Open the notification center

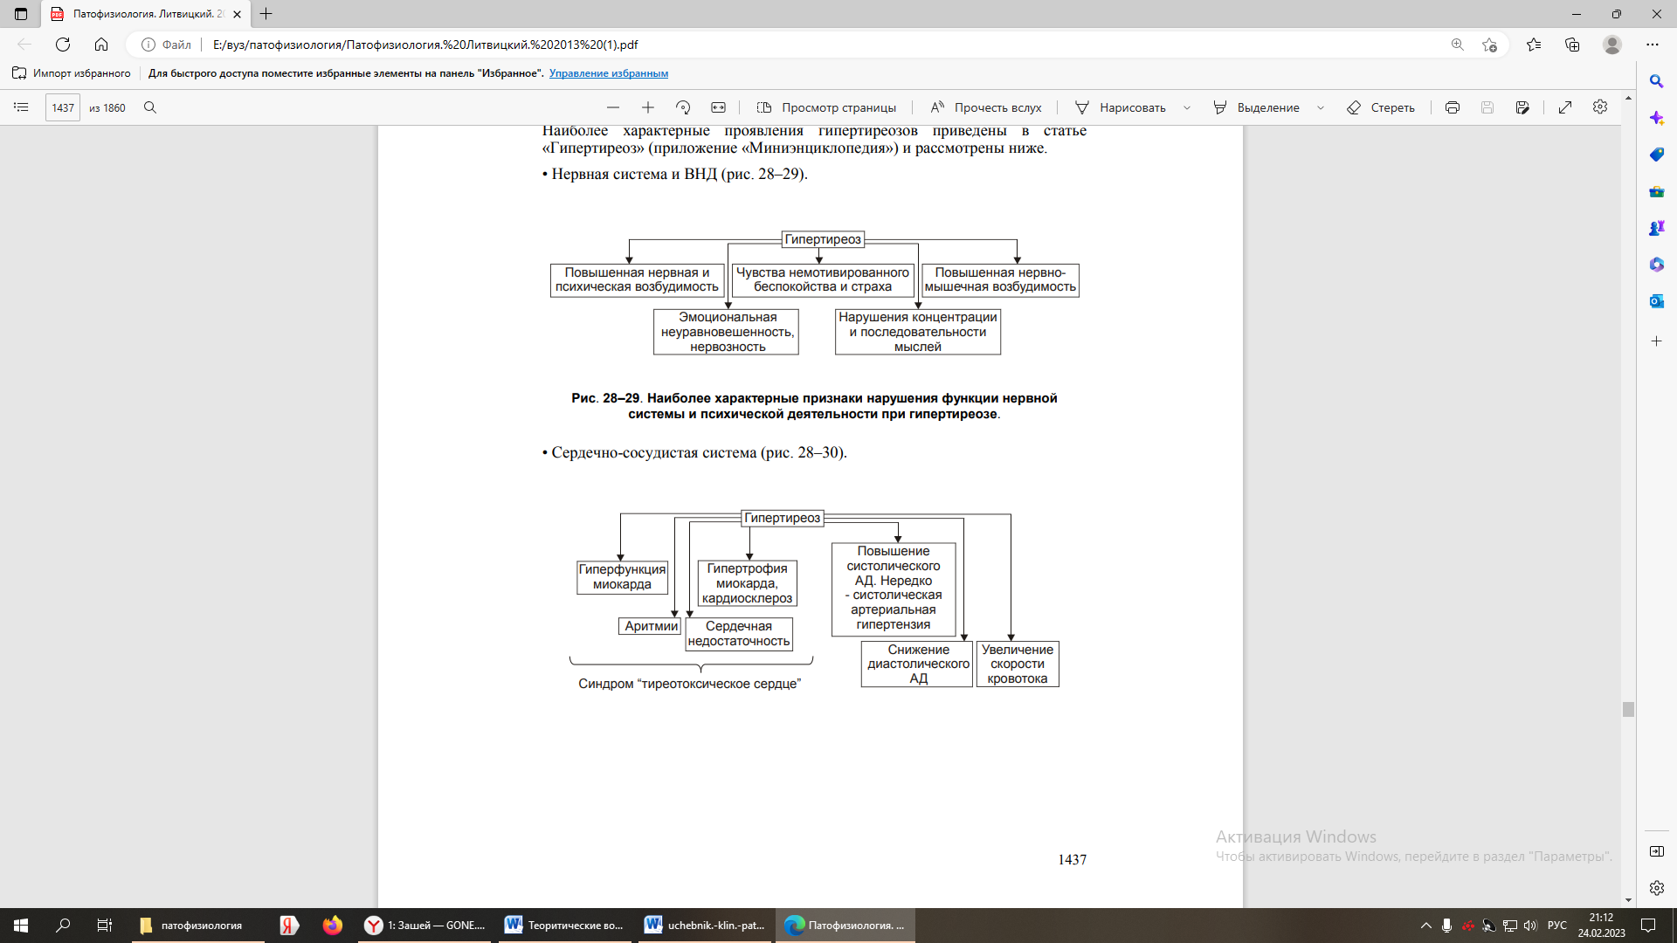pos(1648,926)
